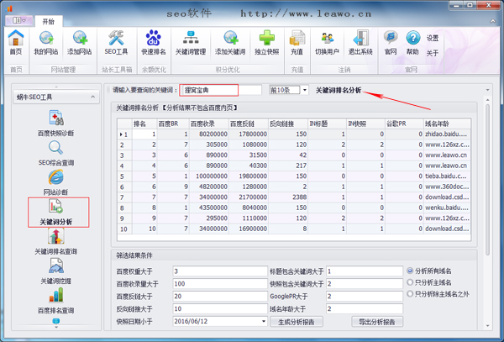504x342 pixels.
Task: Click the main panel vertical scrollbar
Action: click(487, 180)
